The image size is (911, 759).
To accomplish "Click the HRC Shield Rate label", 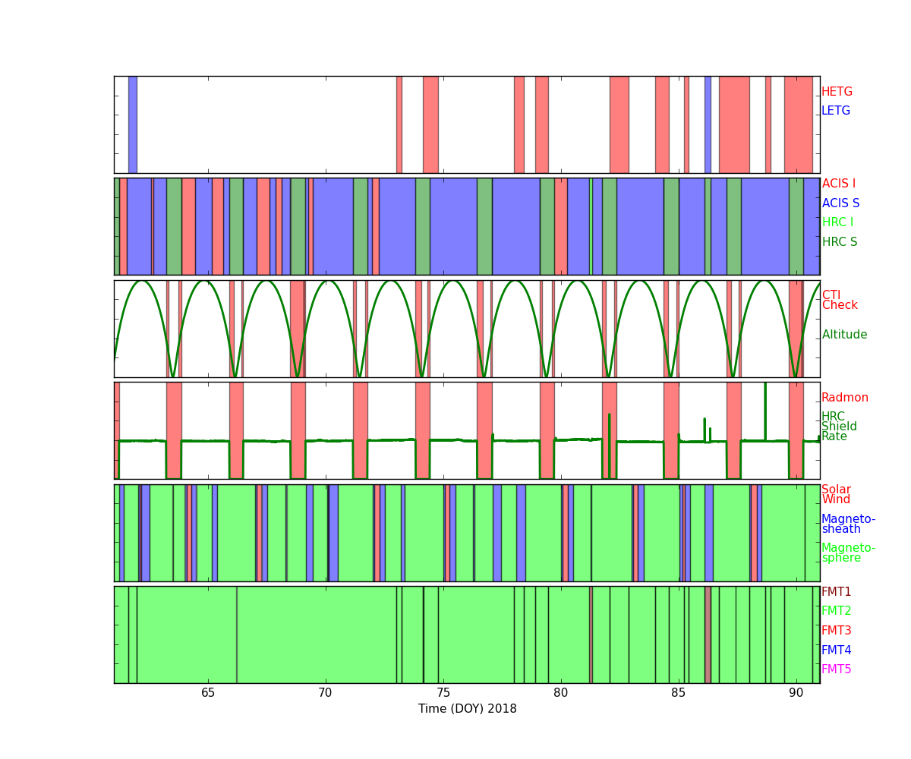I will 839,427.
